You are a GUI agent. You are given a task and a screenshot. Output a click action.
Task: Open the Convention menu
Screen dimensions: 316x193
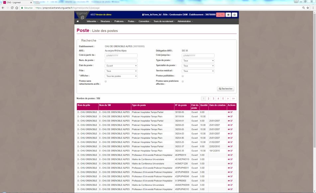tap(145, 21)
